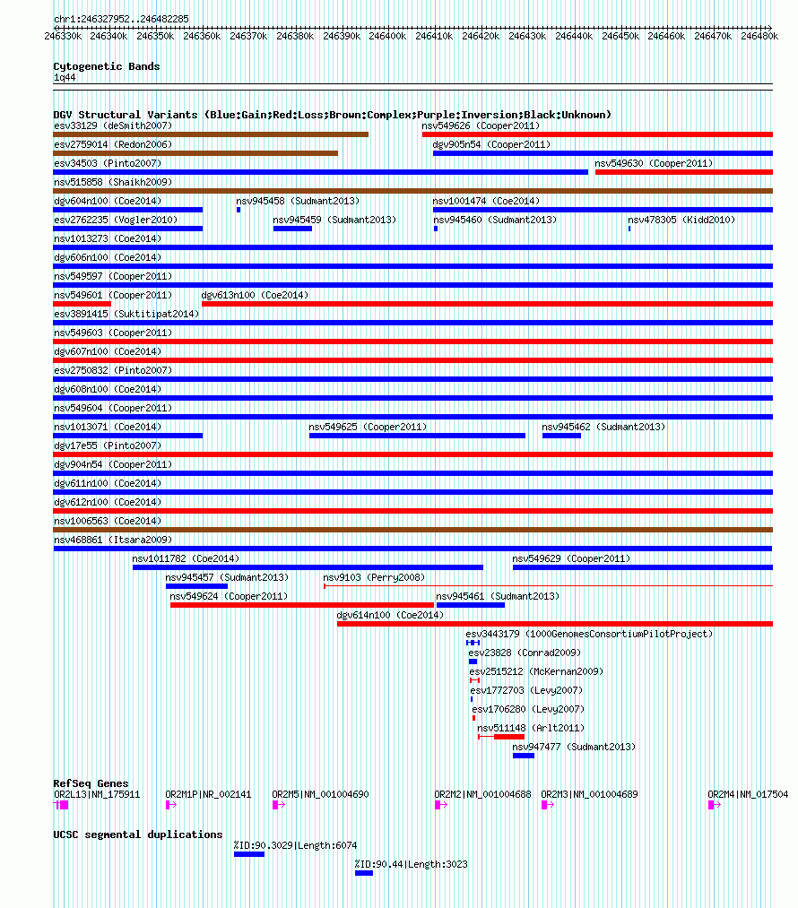The width and height of the screenshot is (798, 908).
Task: Click the nsv549629 Cooper2011 blue bar
Action: tap(643, 567)
